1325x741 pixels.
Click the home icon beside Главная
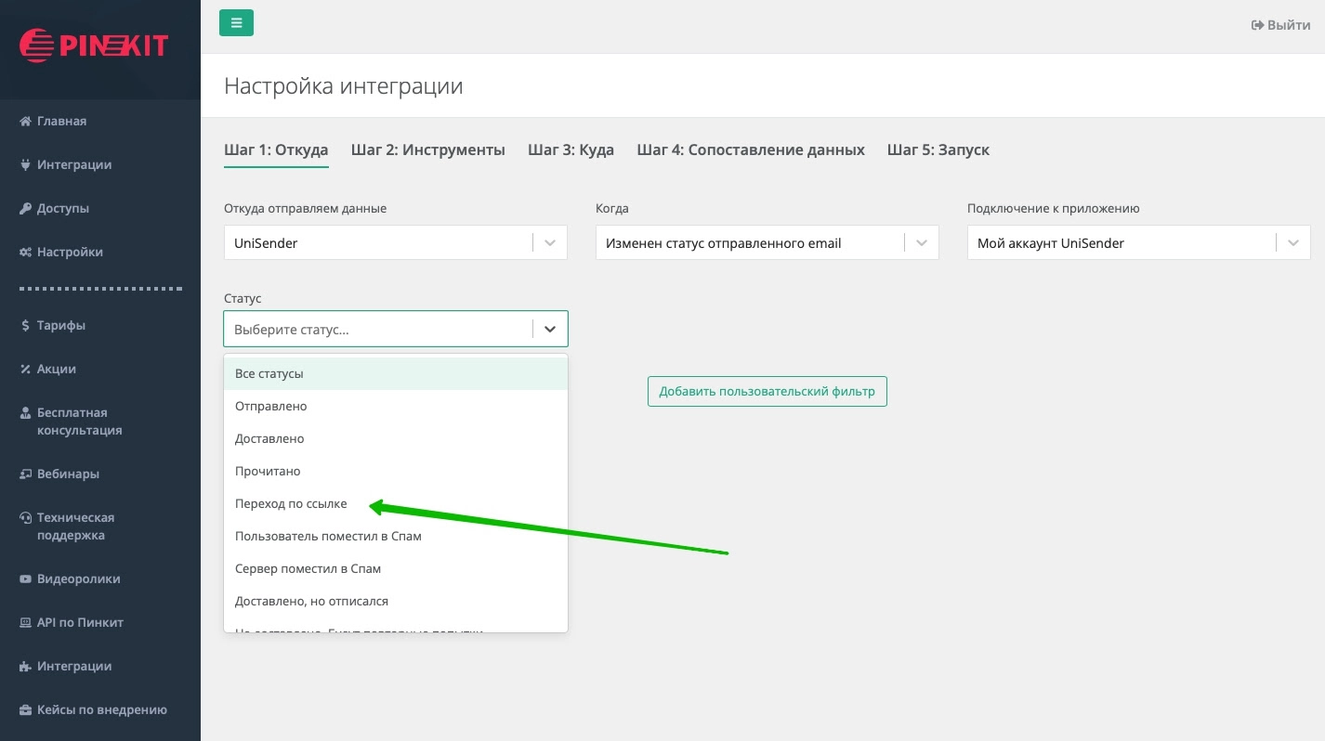pos(26,122)
